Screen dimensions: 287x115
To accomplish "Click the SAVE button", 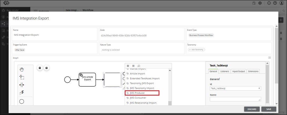I will (269, 109).
